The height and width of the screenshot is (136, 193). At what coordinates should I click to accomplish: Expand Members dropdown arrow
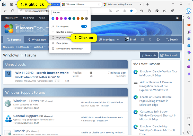(x=118, y=40)
